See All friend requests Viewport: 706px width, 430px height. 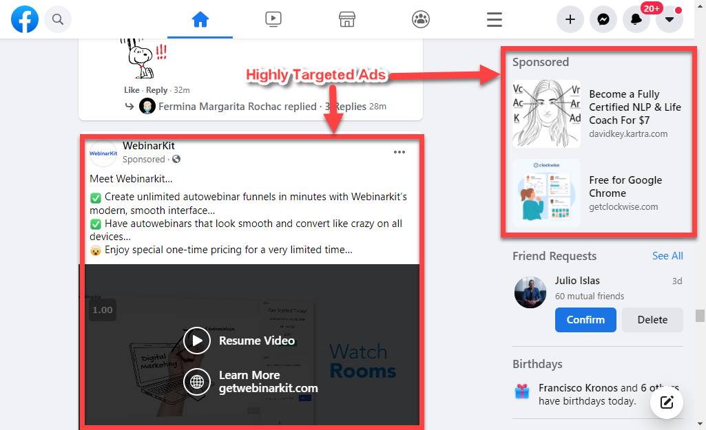667,256
